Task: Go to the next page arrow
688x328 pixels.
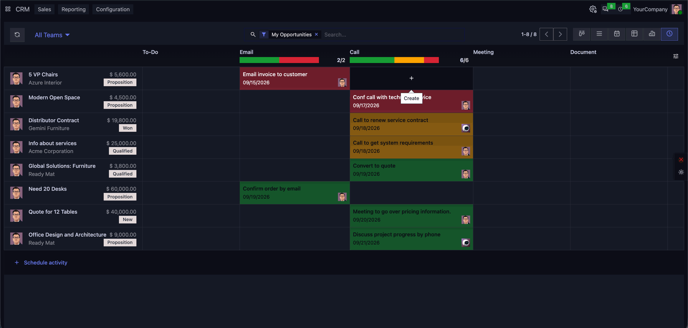Action: [x=560, y=34]
